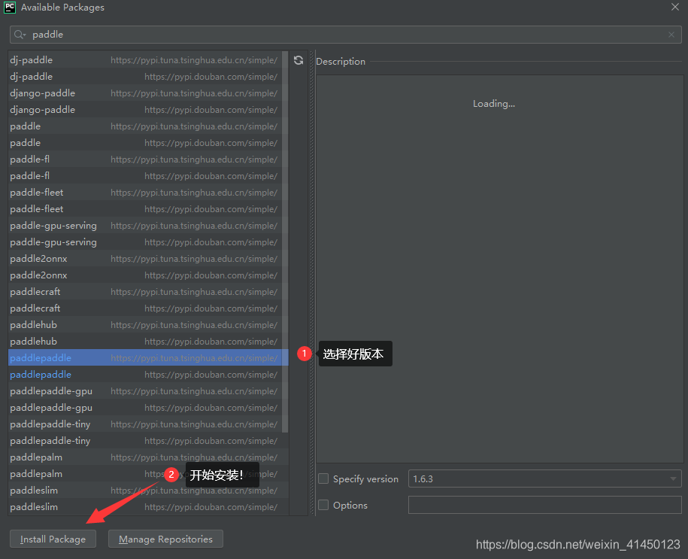Screen dimensions: 688x559
Task: Select dj-paddle from the tsinghua repository
Action: pos(145,59)
